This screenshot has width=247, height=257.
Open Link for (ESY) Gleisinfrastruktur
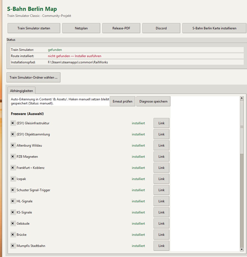(161, 123)
